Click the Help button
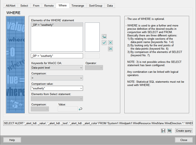Screen dimensions: 196x145 [x=12, y=140]
